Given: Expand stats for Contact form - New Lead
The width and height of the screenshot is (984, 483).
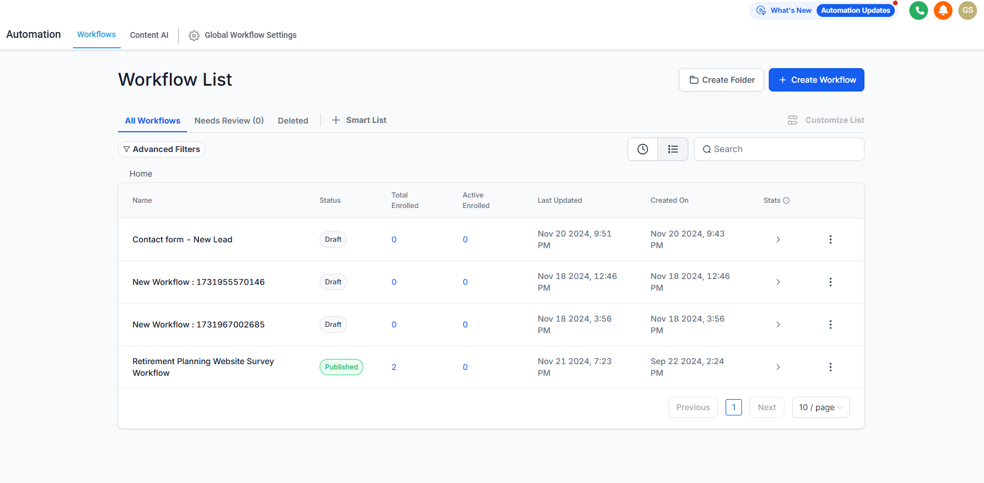Looking at the screenshot, I should pyautogui.click(x=778, y=239).
